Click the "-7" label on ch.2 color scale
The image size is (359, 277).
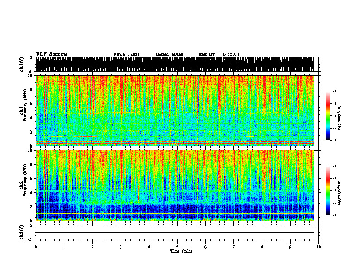click(x=334, y=215)
